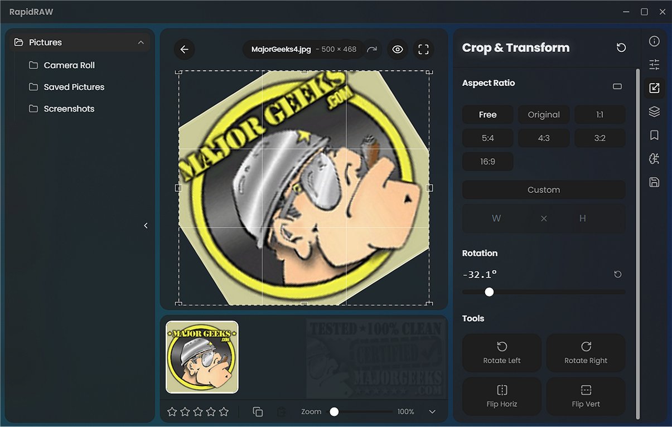Select 1:1 aspect ratio

click(x=600, y=114)
